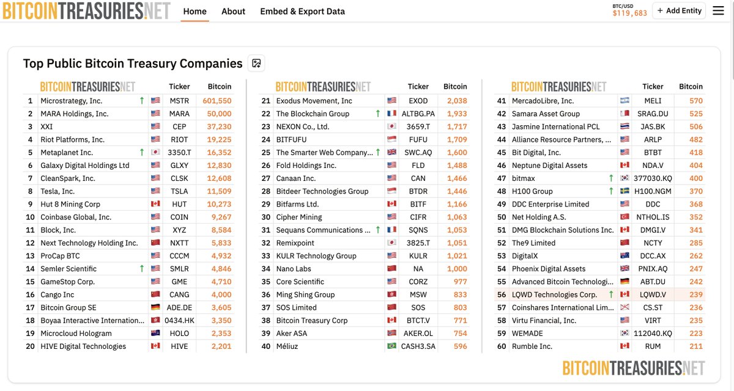Click the 3350.T ticker cell
This screenshot has width=734, height=391.
pos(179,153)
